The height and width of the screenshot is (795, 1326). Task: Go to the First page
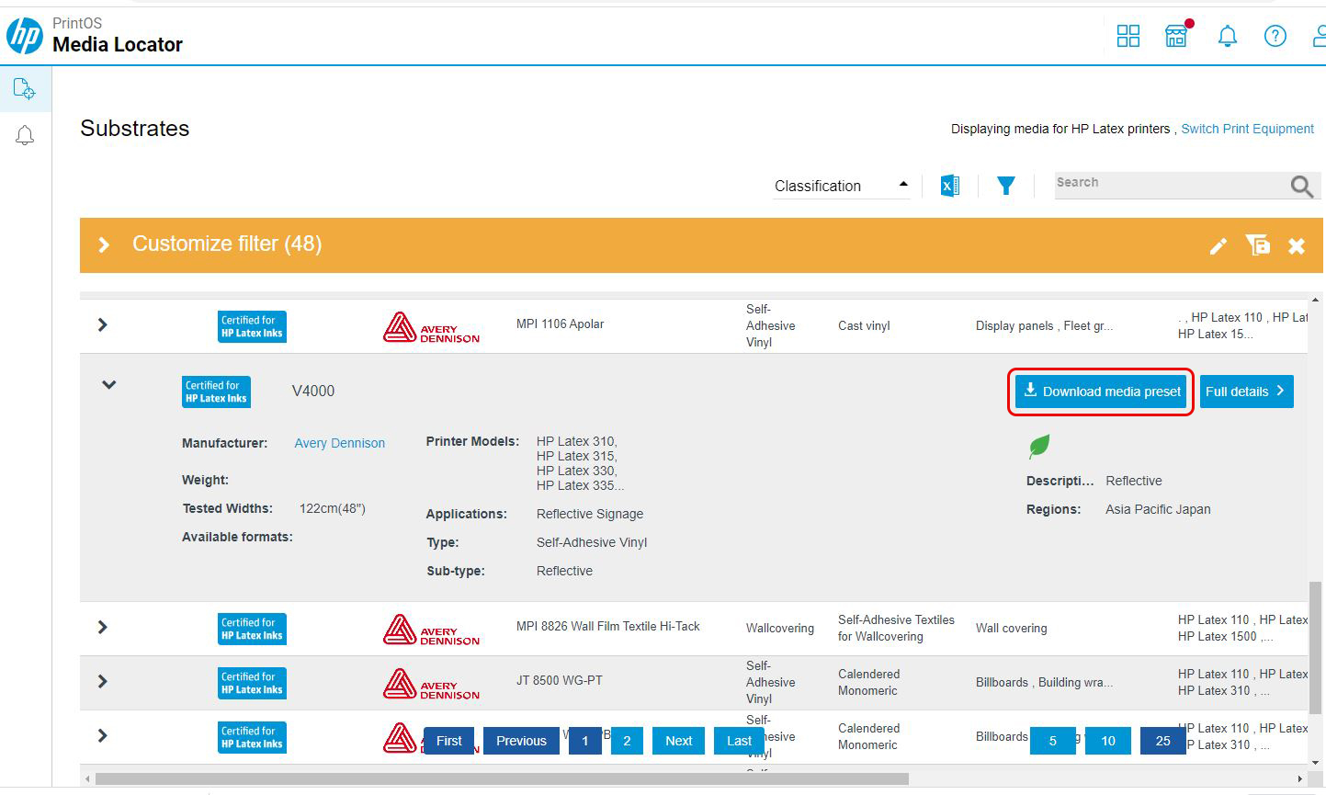pyautogui.click(x=448, y=741)
